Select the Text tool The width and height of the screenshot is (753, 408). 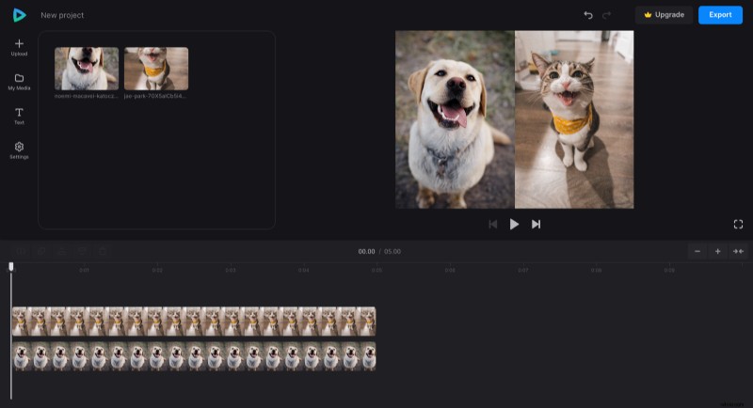(x=19, y=116)
